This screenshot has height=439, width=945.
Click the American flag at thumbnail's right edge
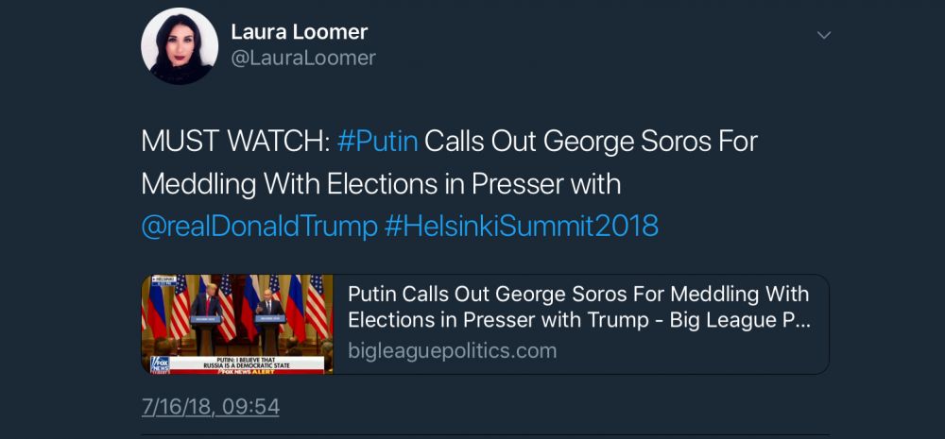point(318,307)
